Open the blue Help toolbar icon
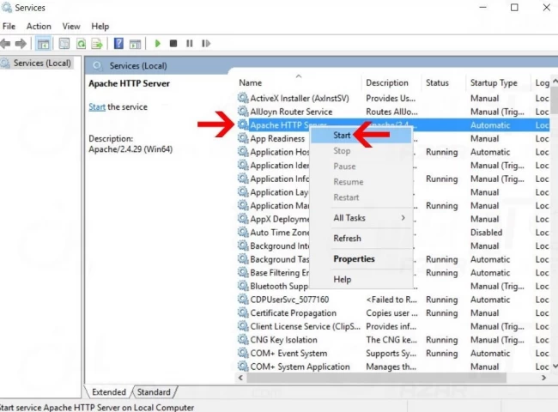This screenshot has width=558, height=412. click(x=118, y=44)
